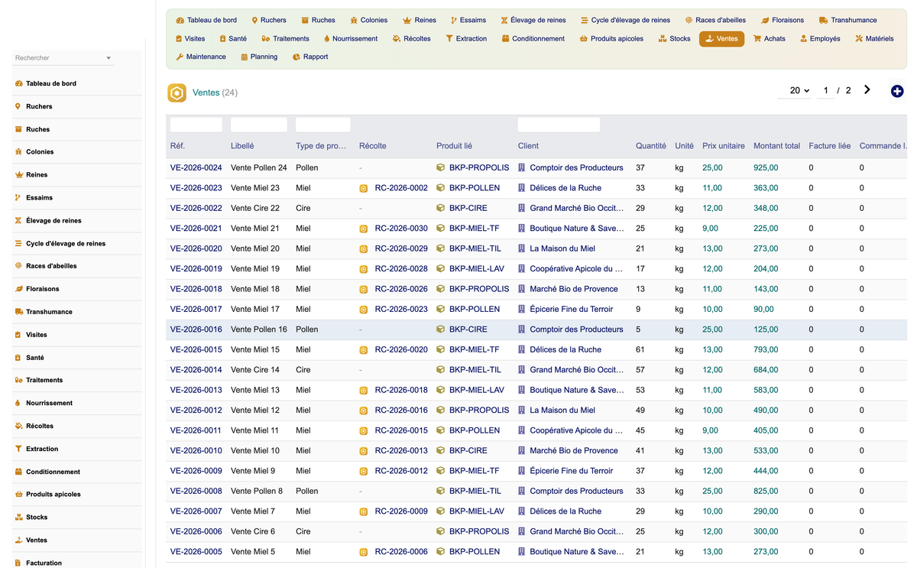Open the Produits apicoles tab
Image resolution: width=917 pixels, height=568 pixels.
coord(611,38)
